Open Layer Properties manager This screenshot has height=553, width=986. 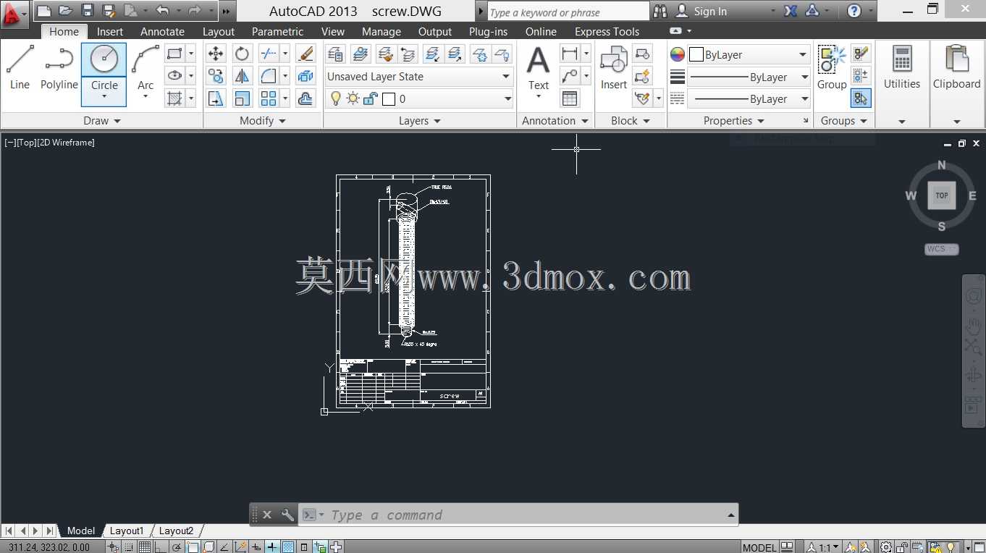click(335, 54)
